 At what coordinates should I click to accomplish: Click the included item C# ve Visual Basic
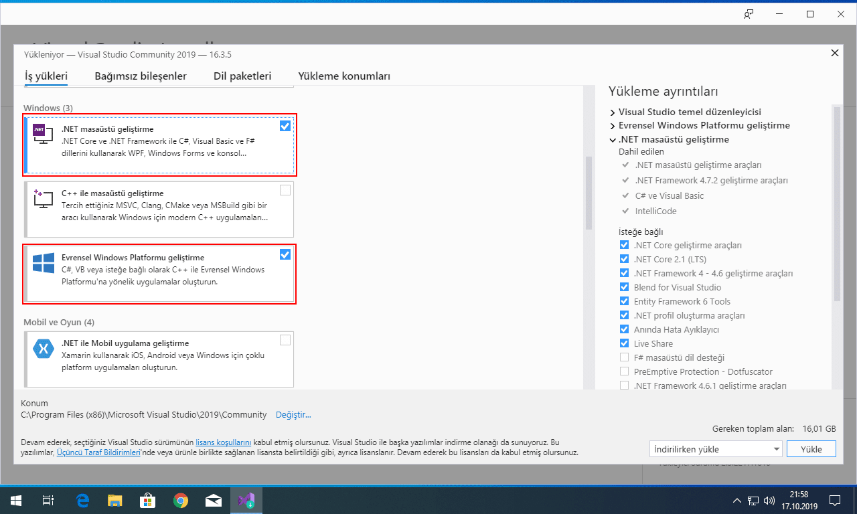[x=669, y=196]
